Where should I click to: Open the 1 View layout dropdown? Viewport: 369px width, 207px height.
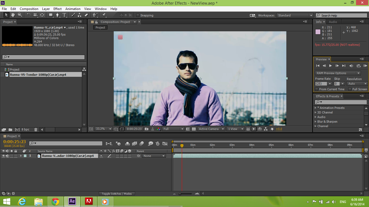235,129
